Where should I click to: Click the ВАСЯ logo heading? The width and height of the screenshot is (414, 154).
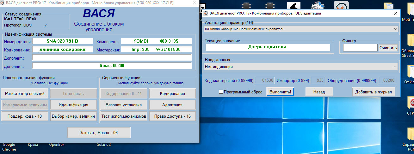pyautogui.click(x=99, y=14)
